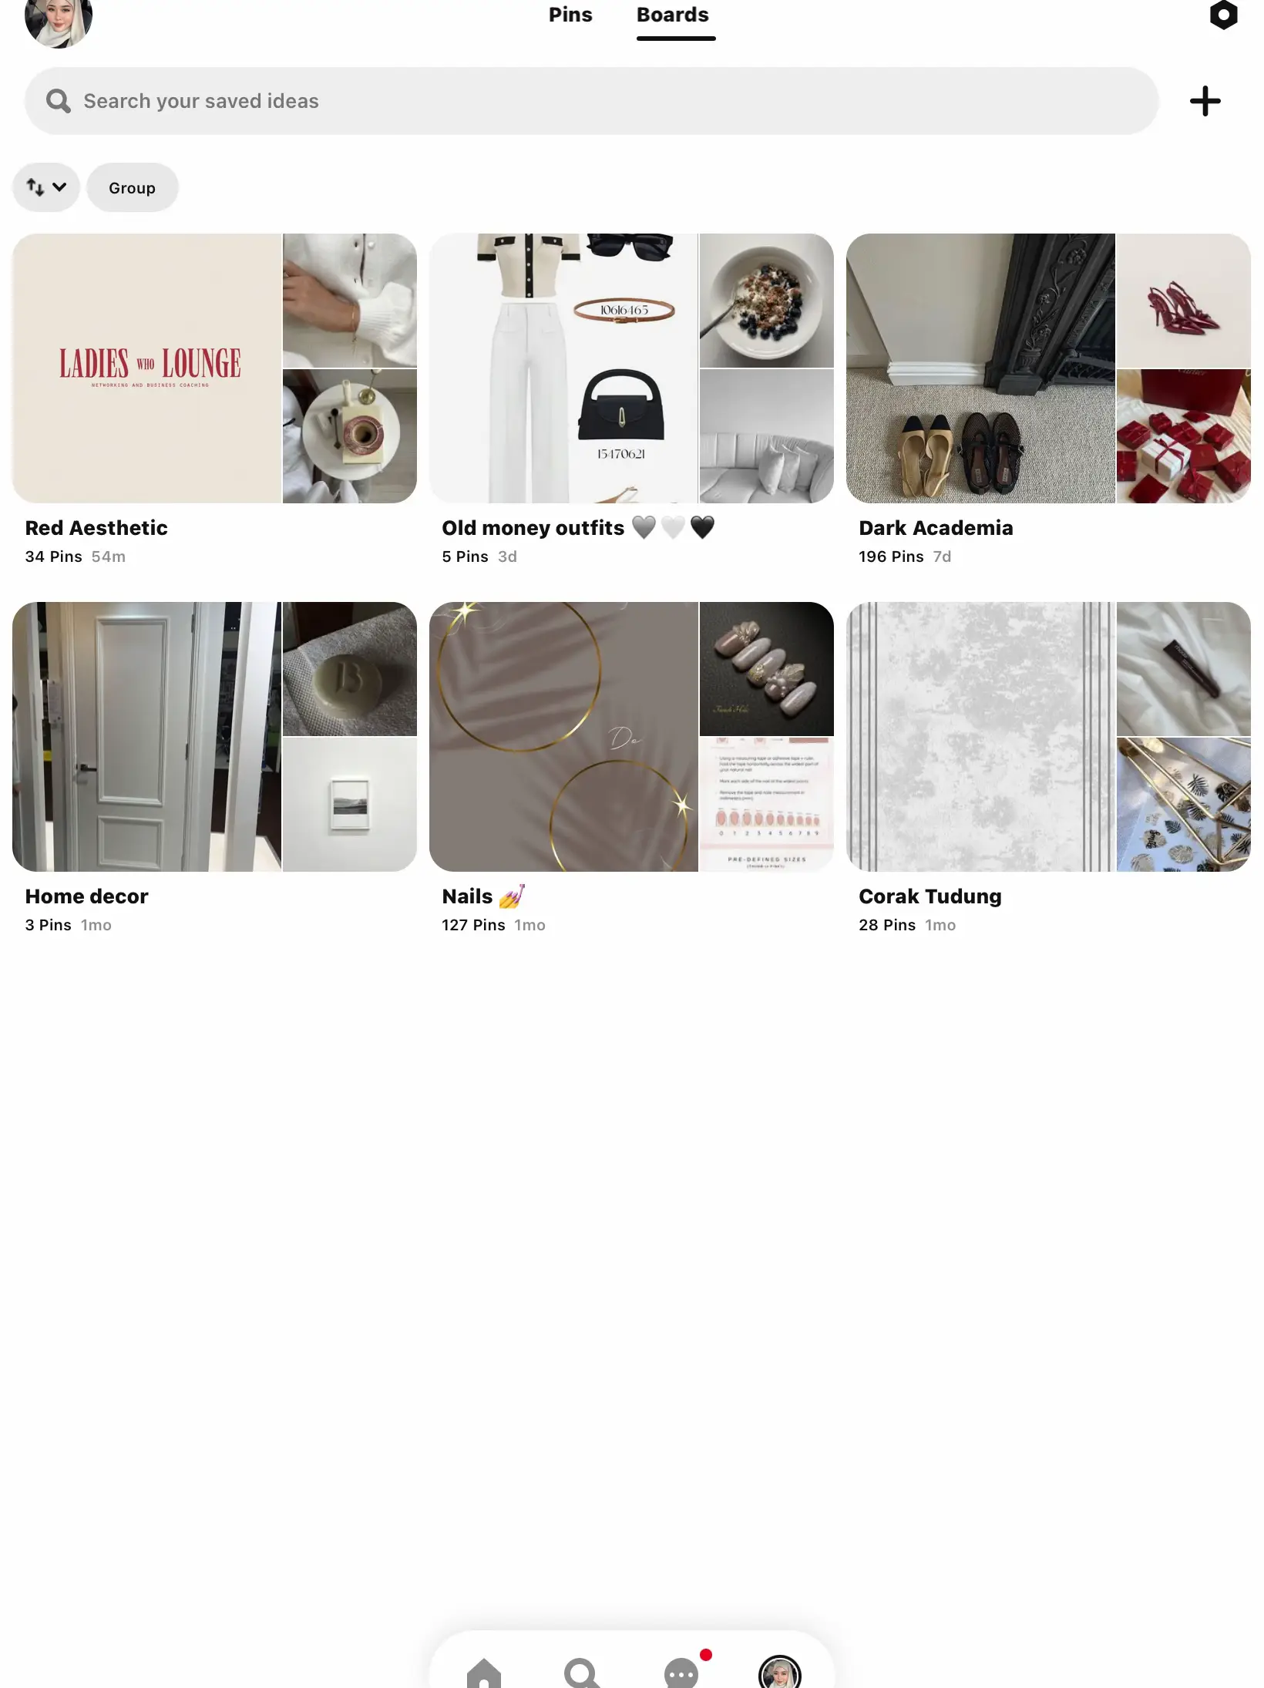Open messages chat bubble icon
The width and height of the screenshot is (1264, 1688).
pos(681,1673)
